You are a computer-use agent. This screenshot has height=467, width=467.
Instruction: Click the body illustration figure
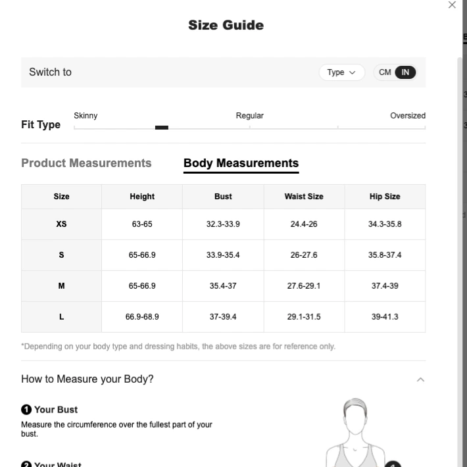pos(355,432)
